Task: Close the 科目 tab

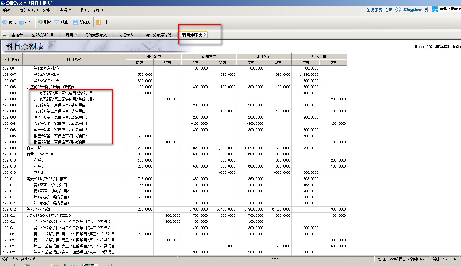Action: [76, 34]
